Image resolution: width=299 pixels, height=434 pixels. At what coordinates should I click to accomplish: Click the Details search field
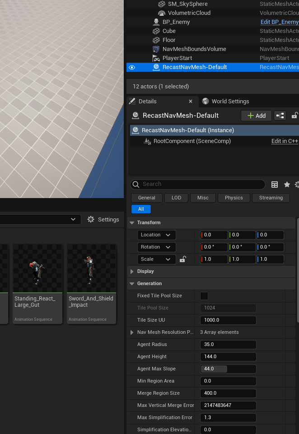pos(197,185)
